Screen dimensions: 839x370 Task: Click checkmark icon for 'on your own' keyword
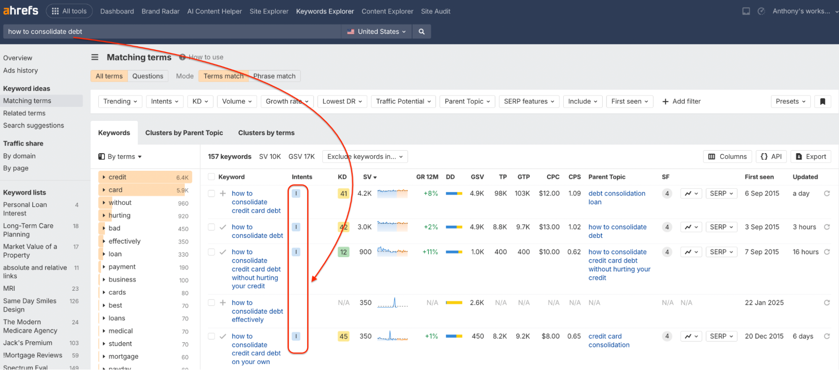click(223, 336)
